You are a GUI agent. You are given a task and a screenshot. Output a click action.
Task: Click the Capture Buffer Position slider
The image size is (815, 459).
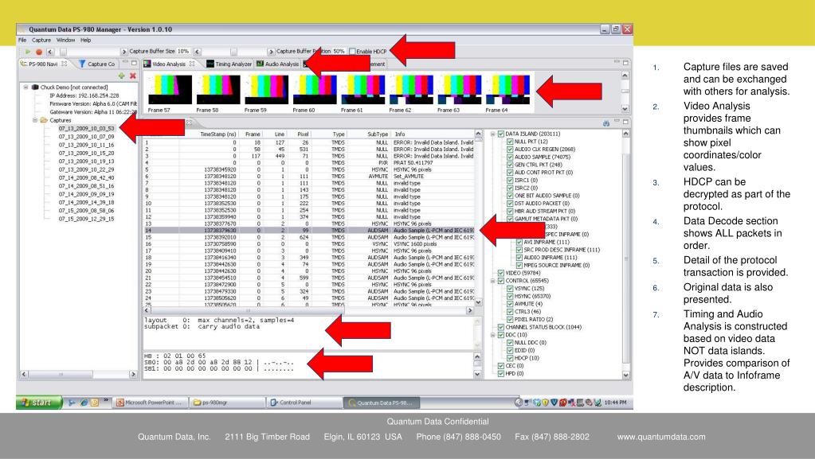pyautogui.click(x=234, y=52)
